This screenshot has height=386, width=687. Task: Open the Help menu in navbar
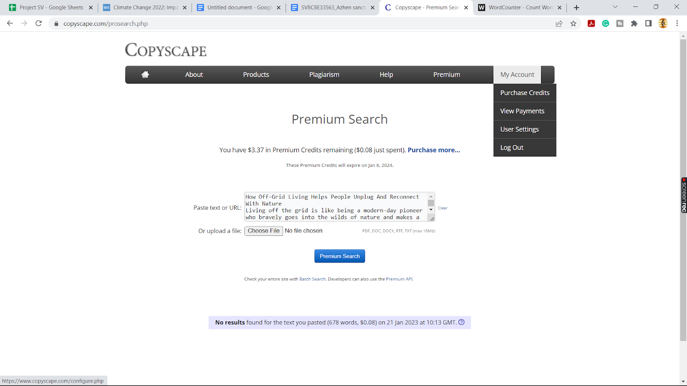coord(386,75)
